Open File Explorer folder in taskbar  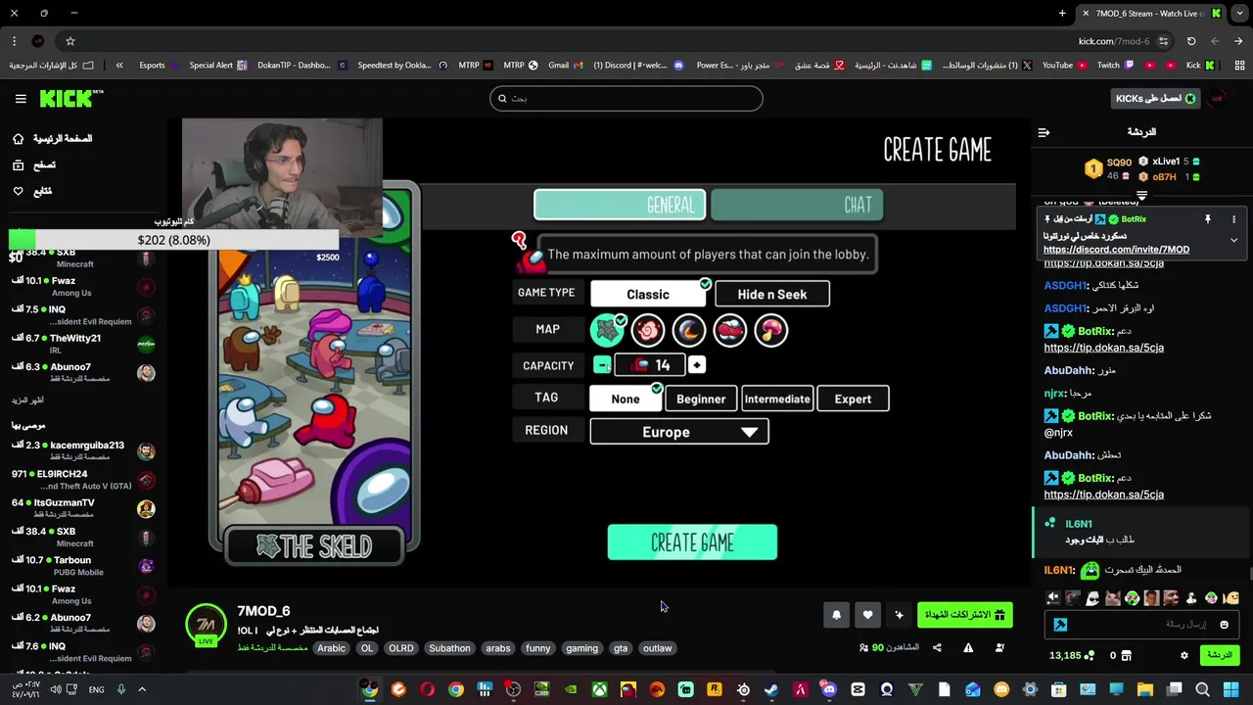[1145, 689]
